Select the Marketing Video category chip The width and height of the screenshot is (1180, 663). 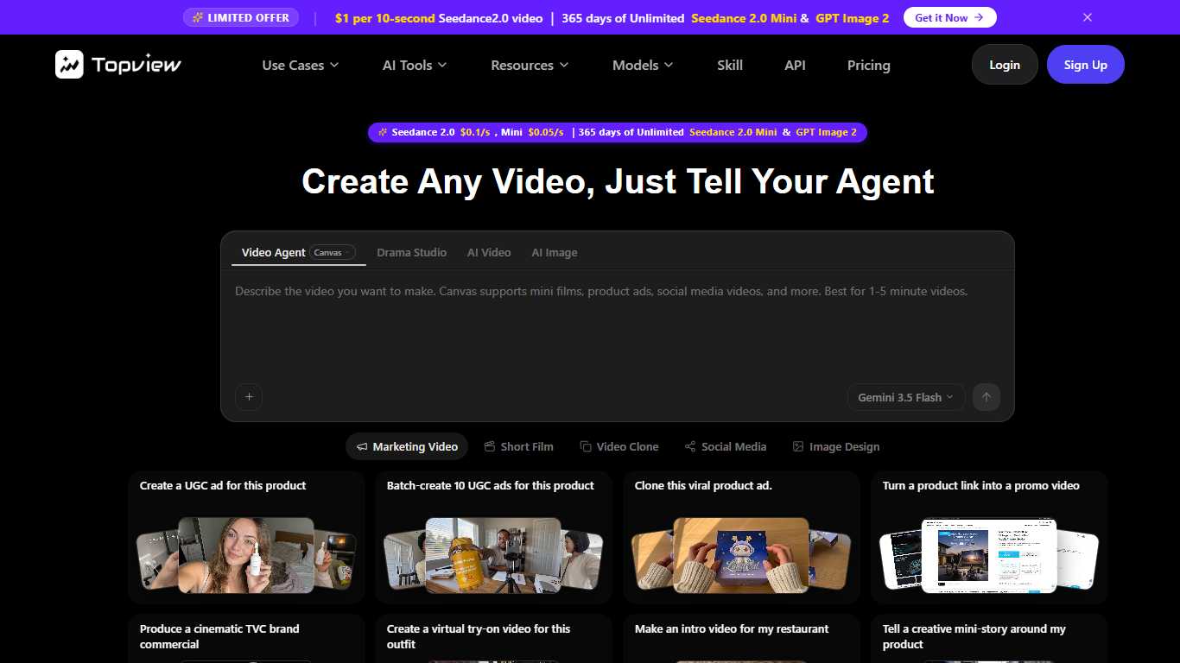pos(407,446)
